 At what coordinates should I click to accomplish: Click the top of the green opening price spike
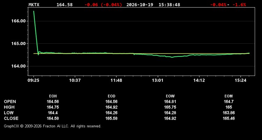click(34, 11)
